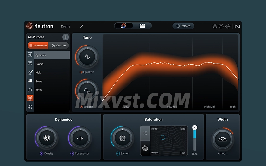The height and width of the screenshot is (166, 266).
Task: Select the Instrument tab
Action: [38, 46]
